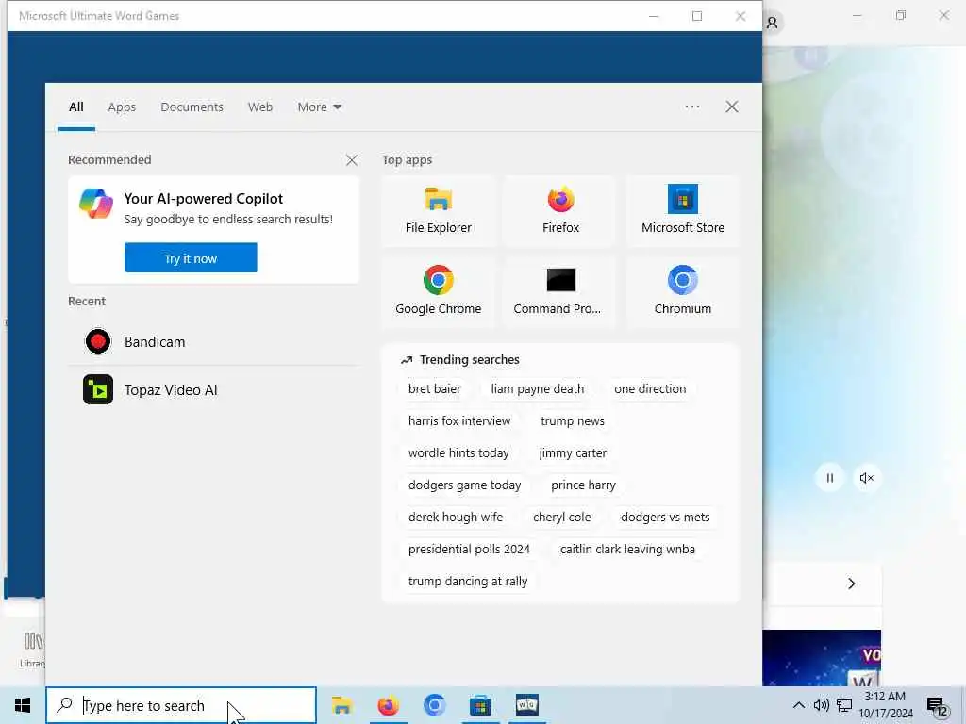
Task: Open Microsoft Store from the taskbar
Action: pyautogui.click(x=480, y=705)
